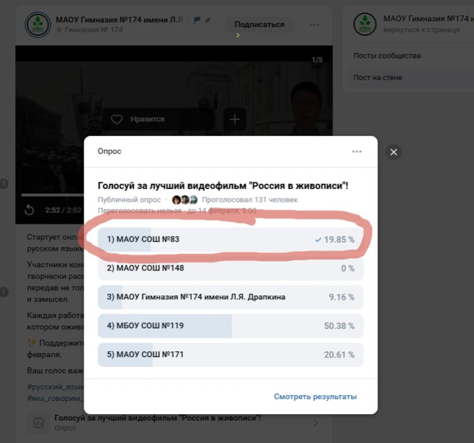Click the 50.38 % result value
The image size is (474, 443).
point(339,326)
